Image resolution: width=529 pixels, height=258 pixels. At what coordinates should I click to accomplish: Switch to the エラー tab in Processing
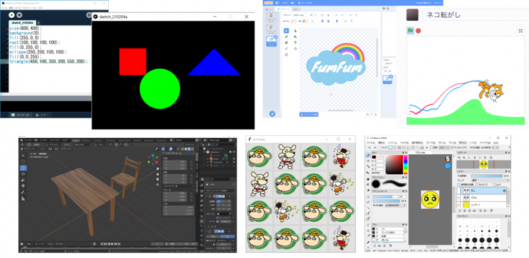(43, 114)
